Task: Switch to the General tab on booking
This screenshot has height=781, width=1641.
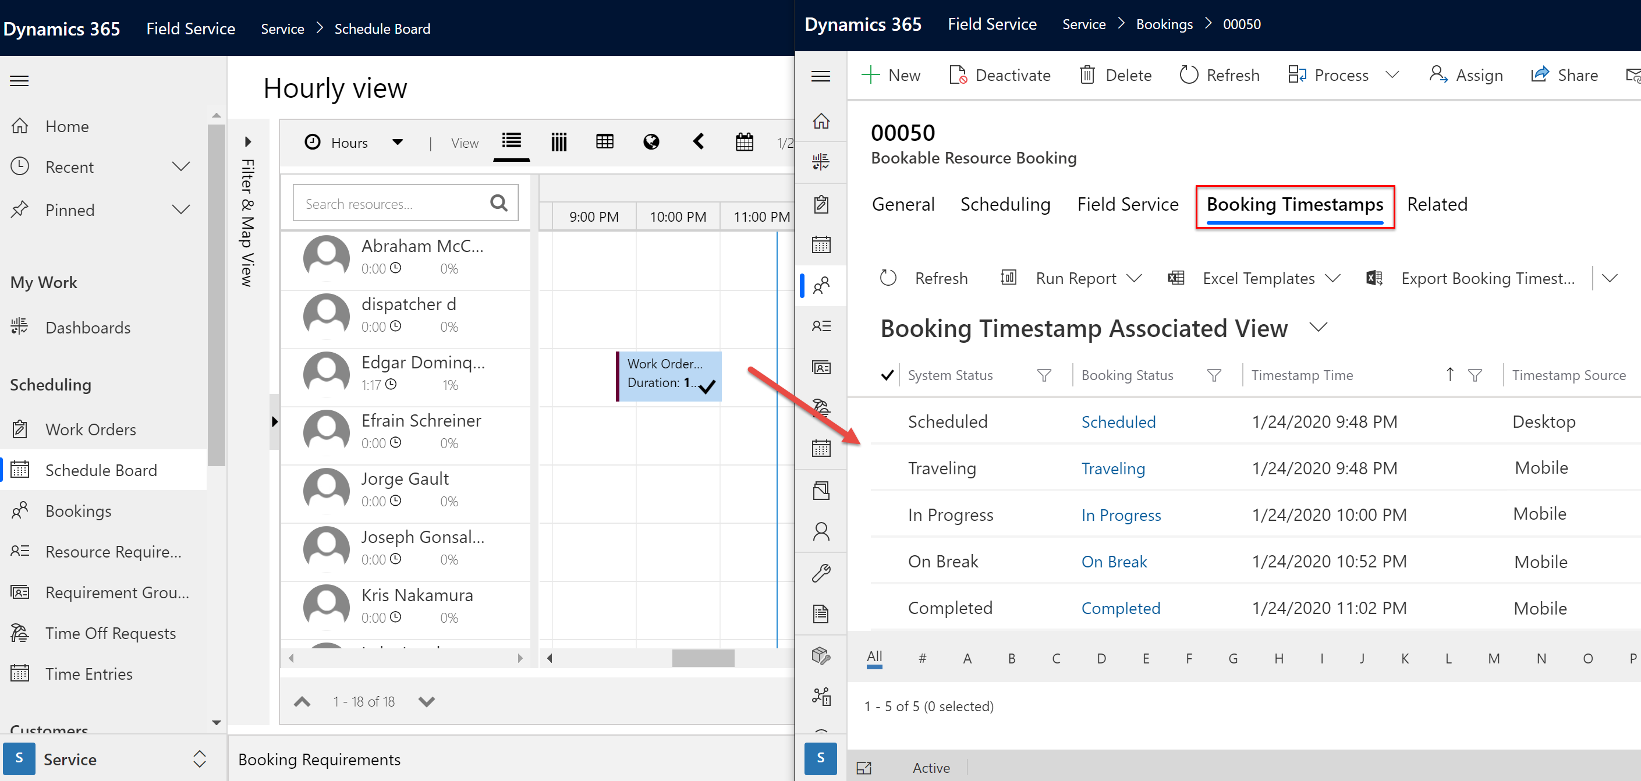Action: 904,204
